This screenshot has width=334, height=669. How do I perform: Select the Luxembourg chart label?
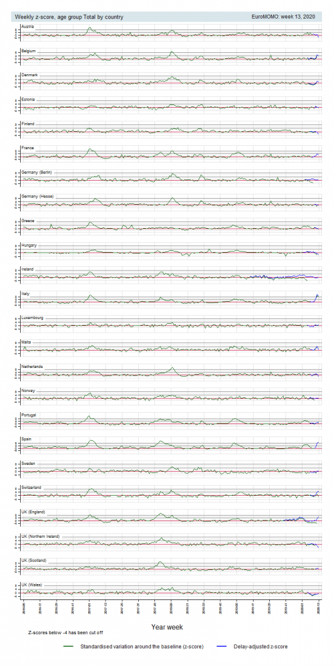point(32,318)
